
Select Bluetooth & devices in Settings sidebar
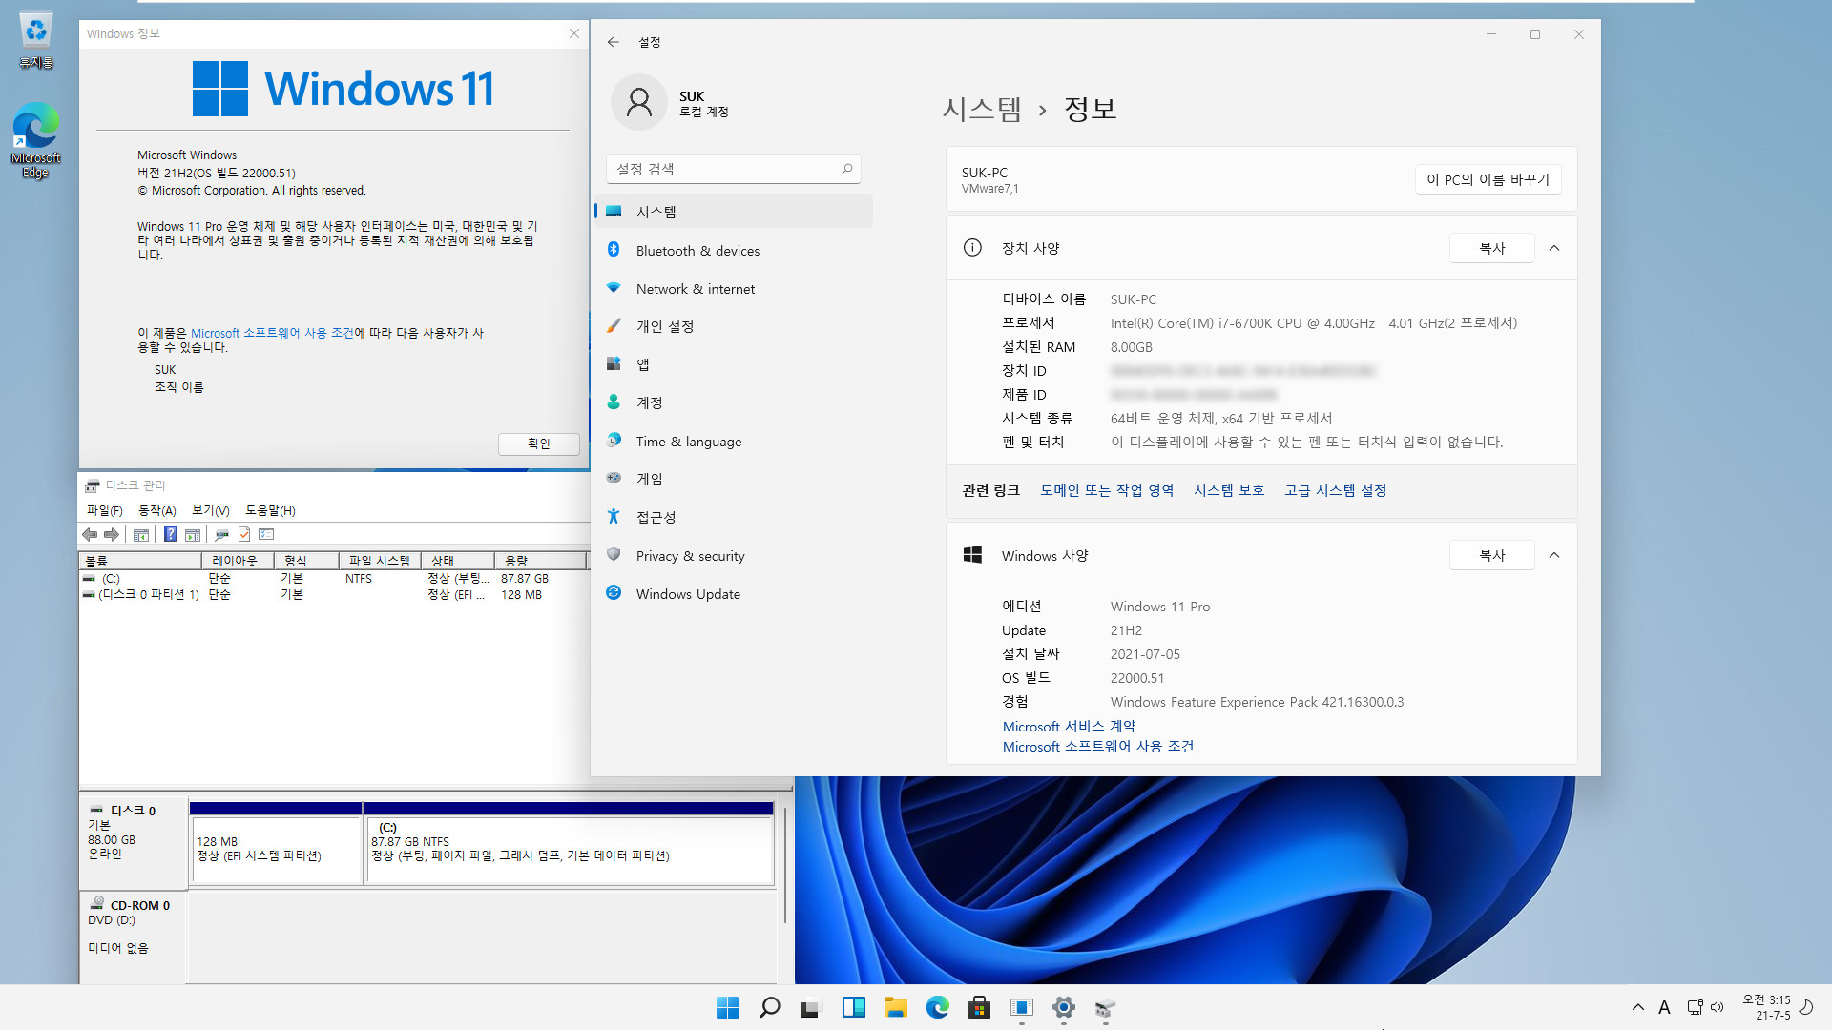pos(734,250)
